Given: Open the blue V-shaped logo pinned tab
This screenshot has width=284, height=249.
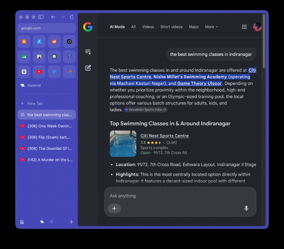Looking at the screenshot, I should tap(69, 57).
